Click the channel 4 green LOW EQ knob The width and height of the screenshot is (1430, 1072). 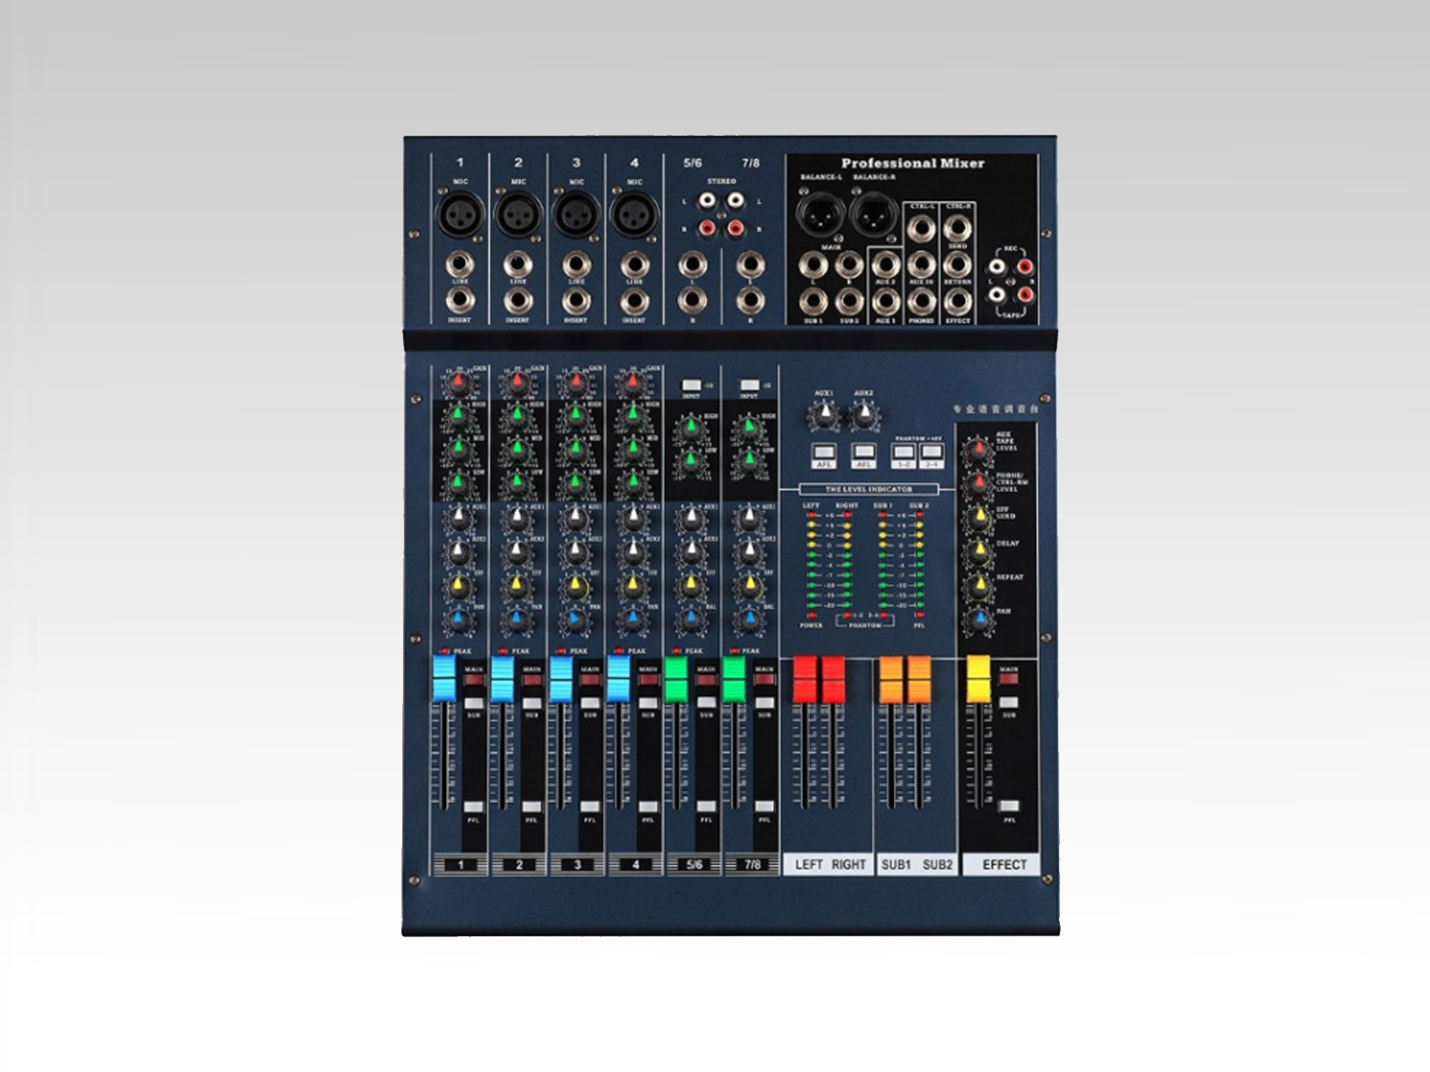coord(633,483)
